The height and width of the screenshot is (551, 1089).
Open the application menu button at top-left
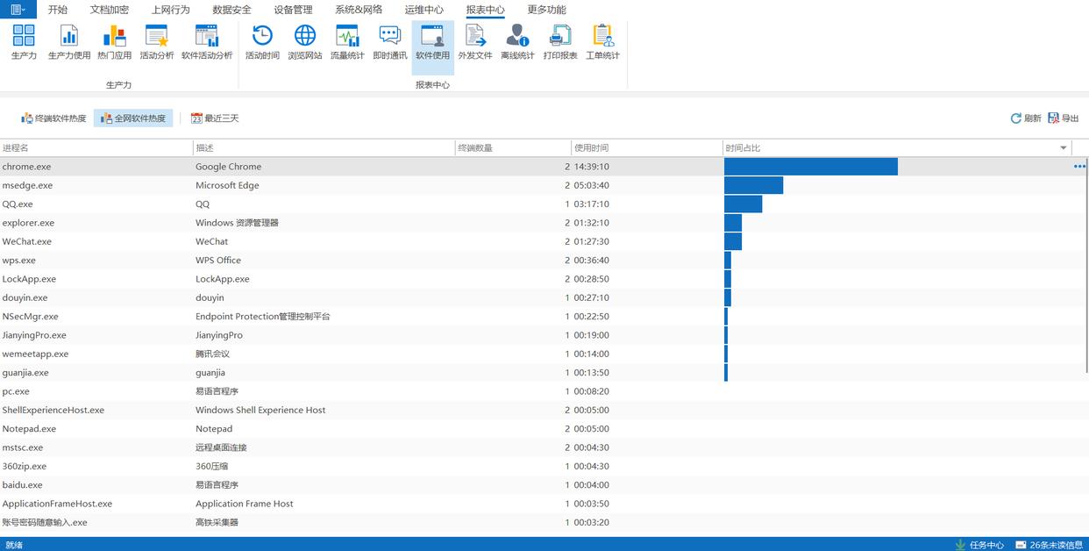point(18,10)
